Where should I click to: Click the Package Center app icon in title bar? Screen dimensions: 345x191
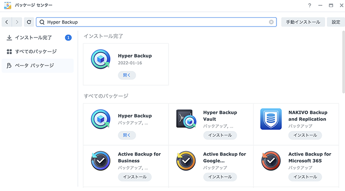8,5
